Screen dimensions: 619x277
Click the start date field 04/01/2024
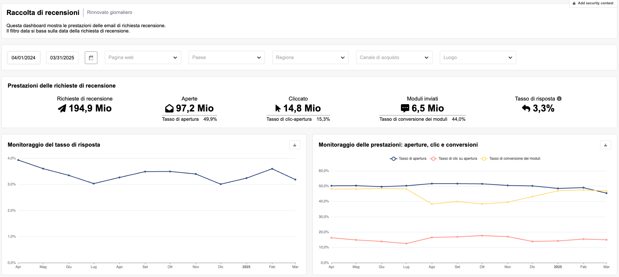click(24, 58)
